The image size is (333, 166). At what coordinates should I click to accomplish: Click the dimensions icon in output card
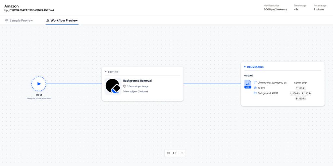coord(255,83)
